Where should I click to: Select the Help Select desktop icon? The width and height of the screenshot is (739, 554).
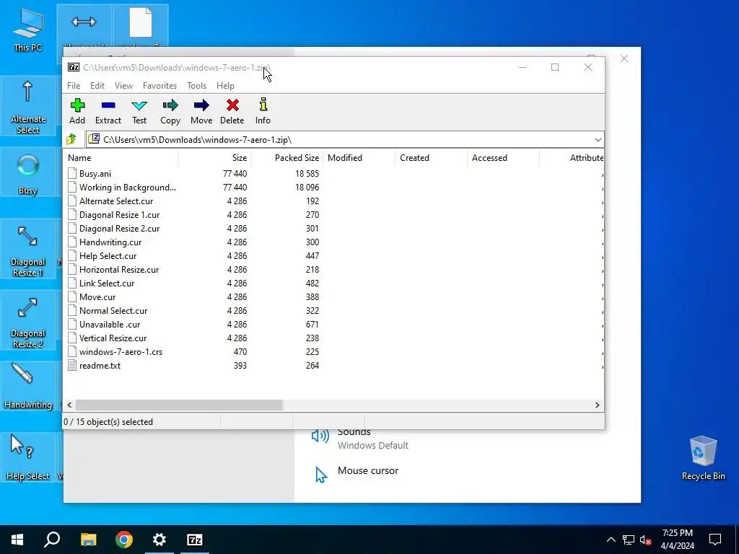click(x=28, y=457)
